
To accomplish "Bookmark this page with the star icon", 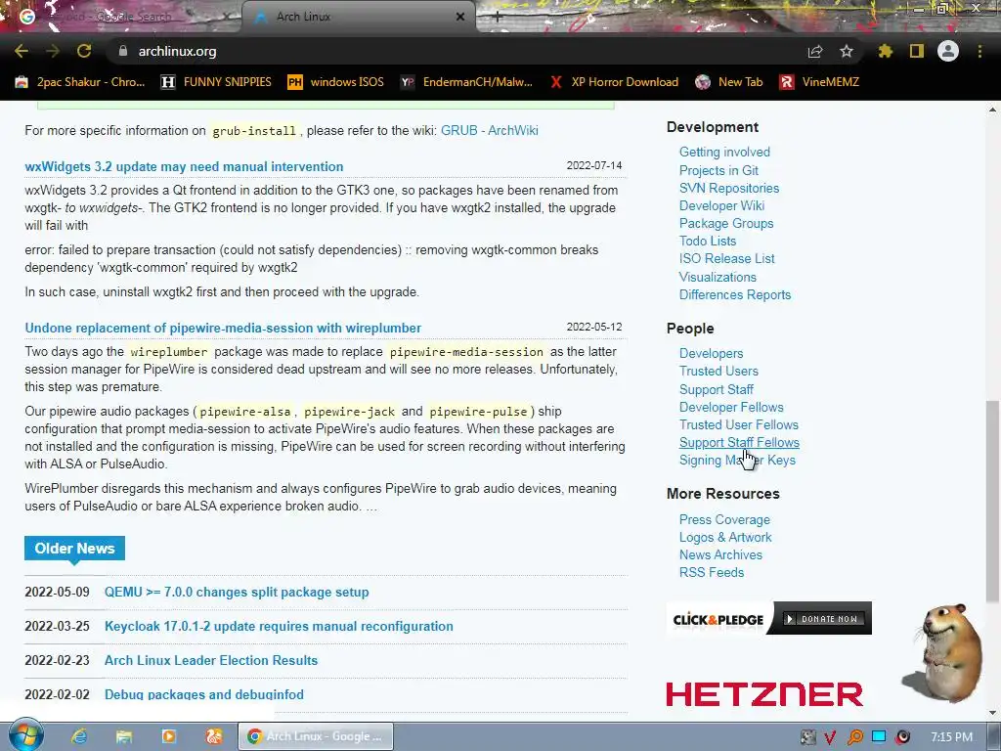I will coord(847,51).
